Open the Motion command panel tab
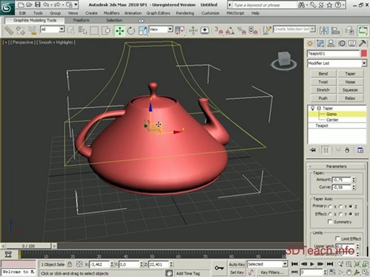The height and width of the screenshot is (277, 370). (342, 43)
